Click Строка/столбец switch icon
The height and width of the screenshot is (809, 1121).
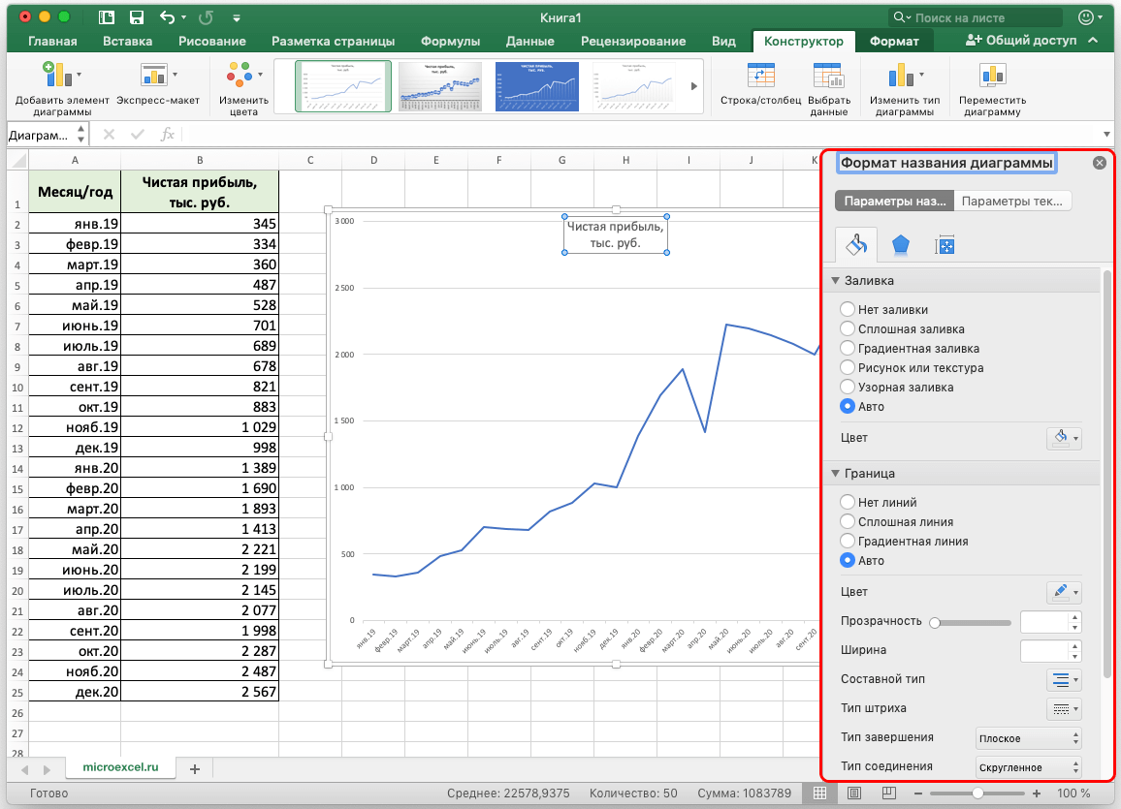pyautogui.click(x=760, y=76)
